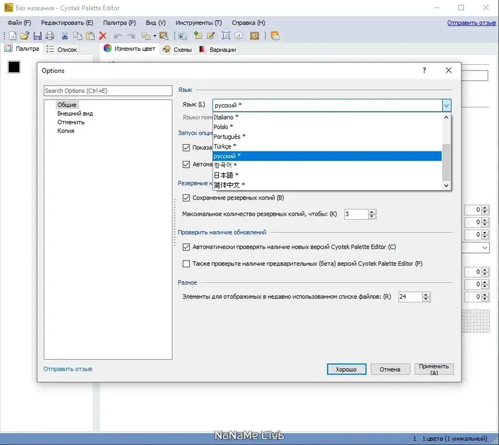Choose Polski from the language list
The height and width of the screenshot is (445, 499).
[x=327, y=127]
